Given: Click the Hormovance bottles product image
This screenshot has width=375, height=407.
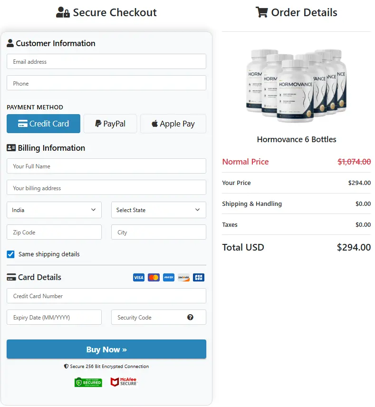Looking at the screenshot, I should tap(297, 86).
